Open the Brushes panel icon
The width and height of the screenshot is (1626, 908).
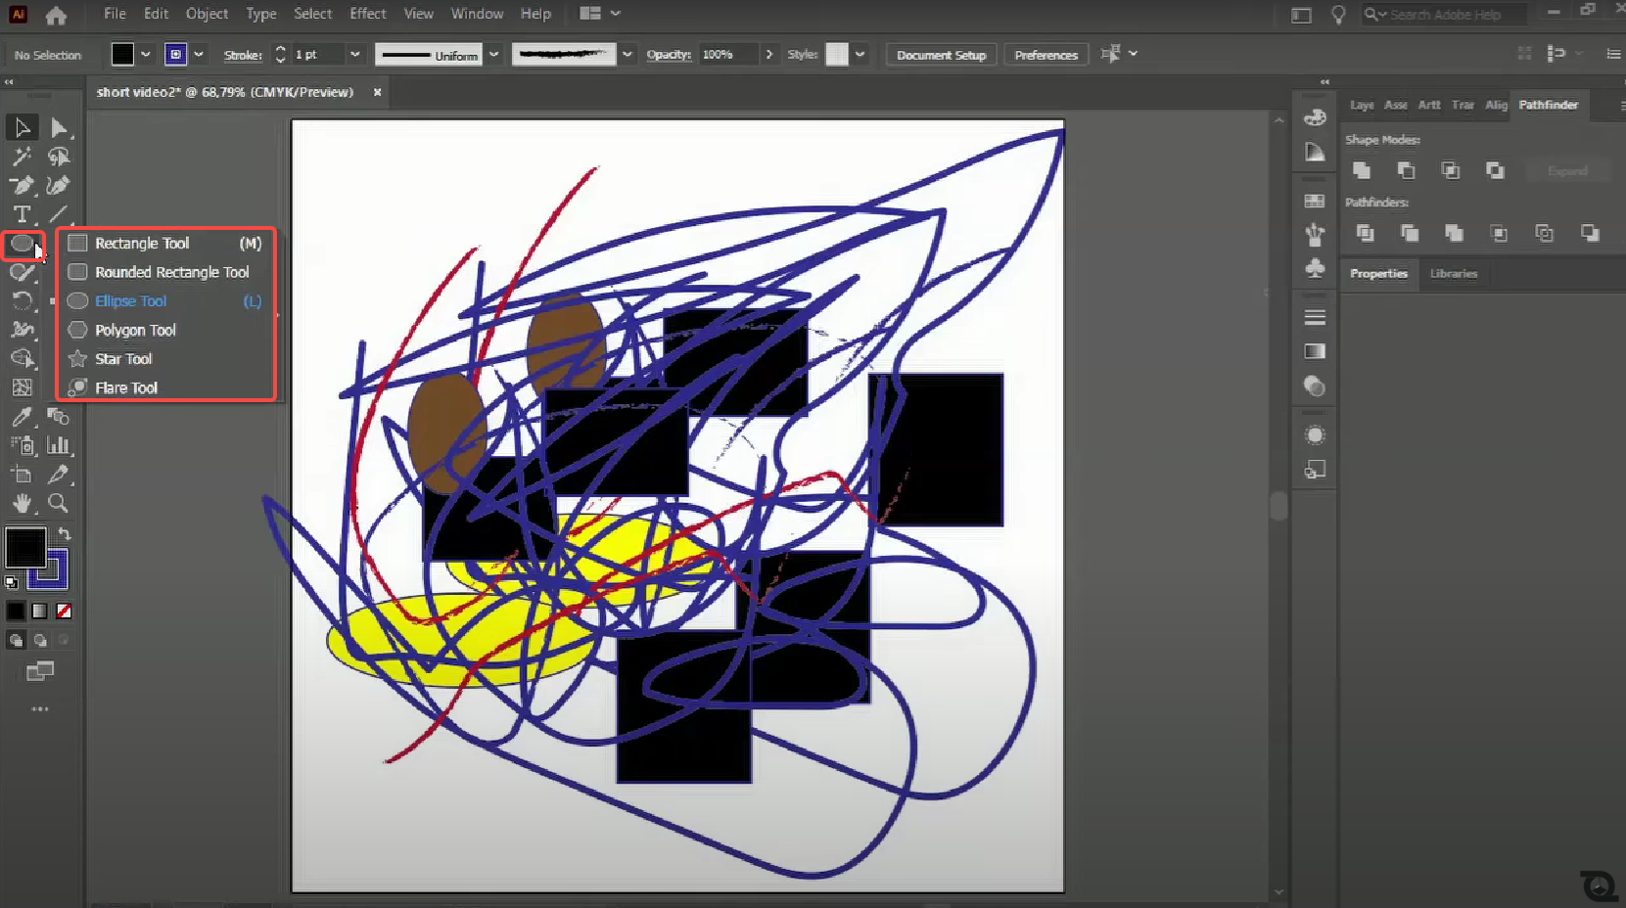click(1315, 235)
